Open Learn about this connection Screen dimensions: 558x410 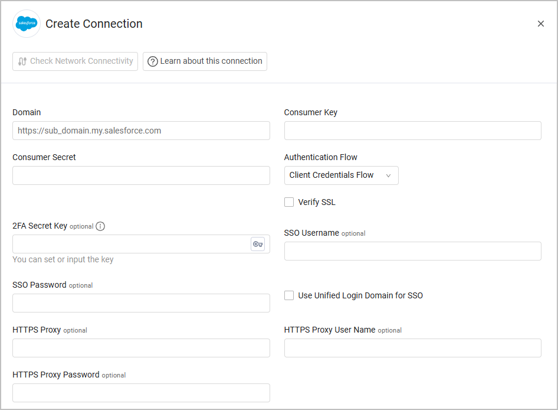pyautogui.click(x=205, y=61)
